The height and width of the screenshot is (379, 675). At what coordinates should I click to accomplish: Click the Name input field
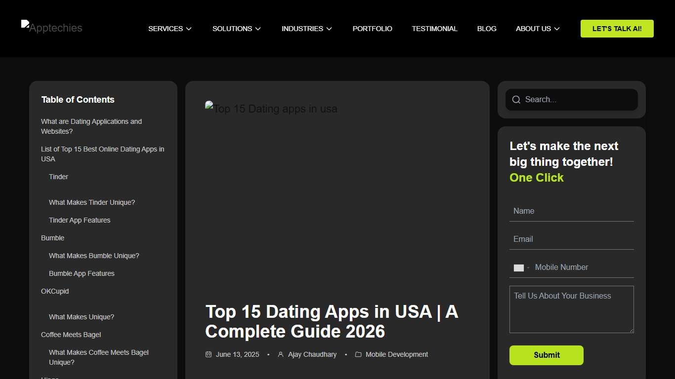tap(571, 211)
